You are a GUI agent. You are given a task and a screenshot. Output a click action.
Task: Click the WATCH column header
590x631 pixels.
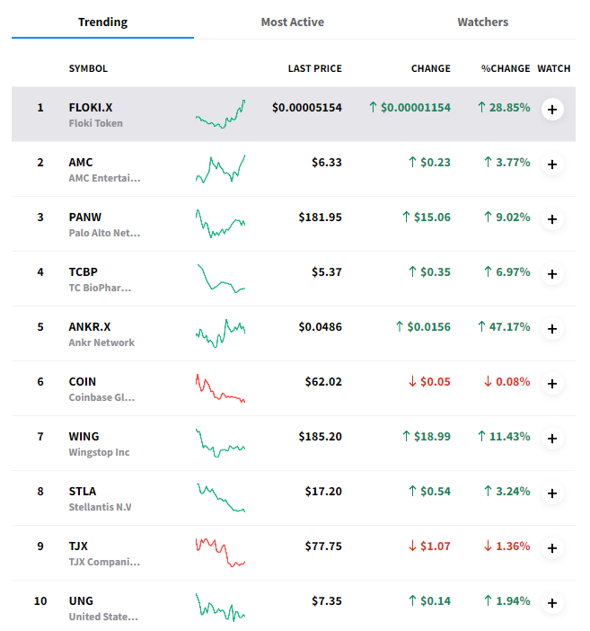point(554,68)
